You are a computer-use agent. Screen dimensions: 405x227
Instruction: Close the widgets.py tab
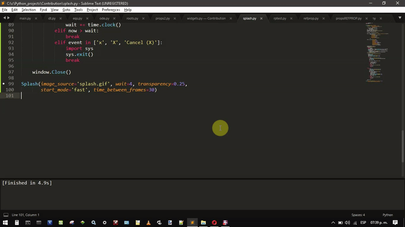tap(231, 19)
